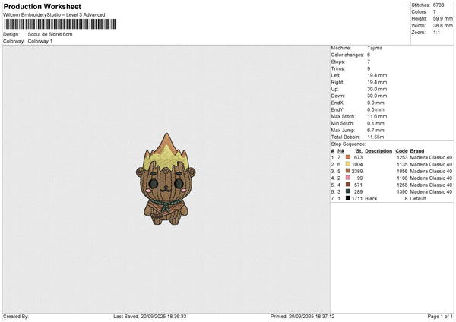Click the "Production Worksheet" title

(42, 6)
